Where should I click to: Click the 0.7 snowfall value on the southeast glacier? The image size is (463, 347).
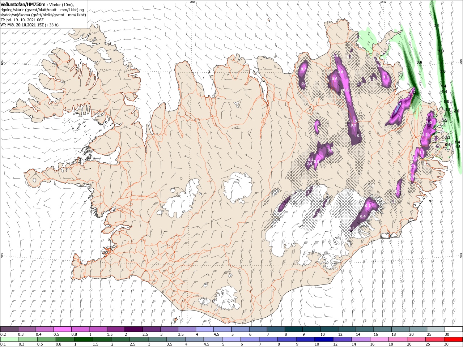pos(368,206)
